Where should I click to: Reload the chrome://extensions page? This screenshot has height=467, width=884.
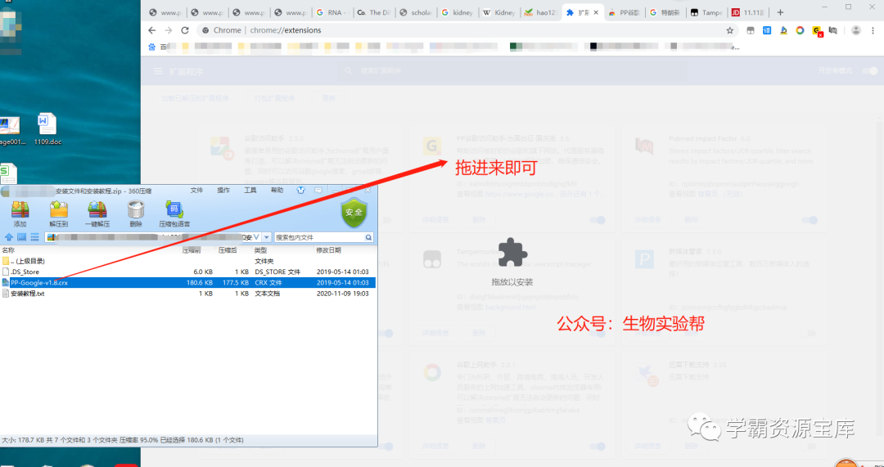[185, 30]
